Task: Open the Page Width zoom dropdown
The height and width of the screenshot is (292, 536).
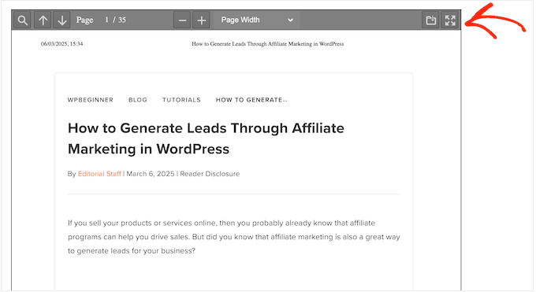Action: coord(257,20)
